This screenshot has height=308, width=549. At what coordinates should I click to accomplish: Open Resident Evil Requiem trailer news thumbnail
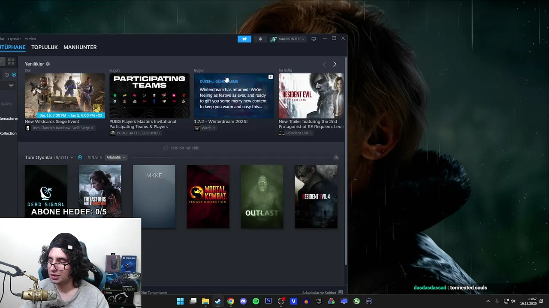311,96
